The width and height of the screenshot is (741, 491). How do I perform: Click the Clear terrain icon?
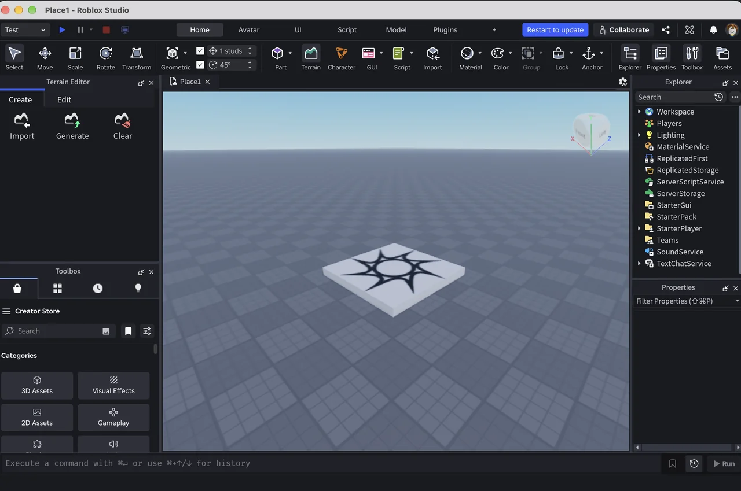click(122, 120)
